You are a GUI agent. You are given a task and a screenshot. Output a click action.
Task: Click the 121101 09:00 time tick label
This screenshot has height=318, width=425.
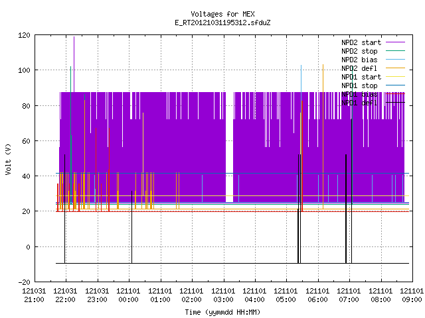(412, 295)
